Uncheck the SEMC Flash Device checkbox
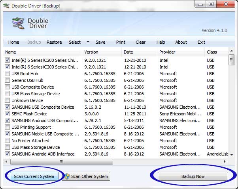 tap(7, 114)
